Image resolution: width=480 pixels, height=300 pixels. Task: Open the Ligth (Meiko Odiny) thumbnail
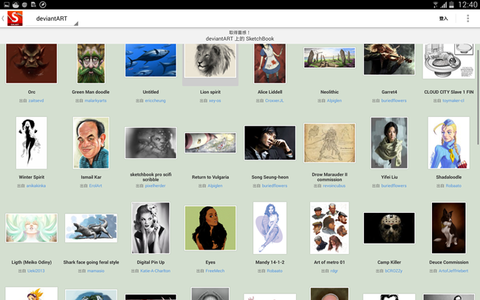pos(32,228)
